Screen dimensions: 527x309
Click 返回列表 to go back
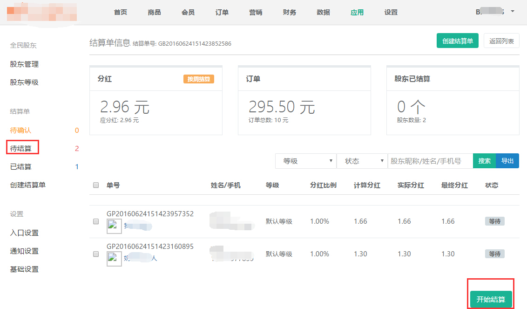point(501,41)
